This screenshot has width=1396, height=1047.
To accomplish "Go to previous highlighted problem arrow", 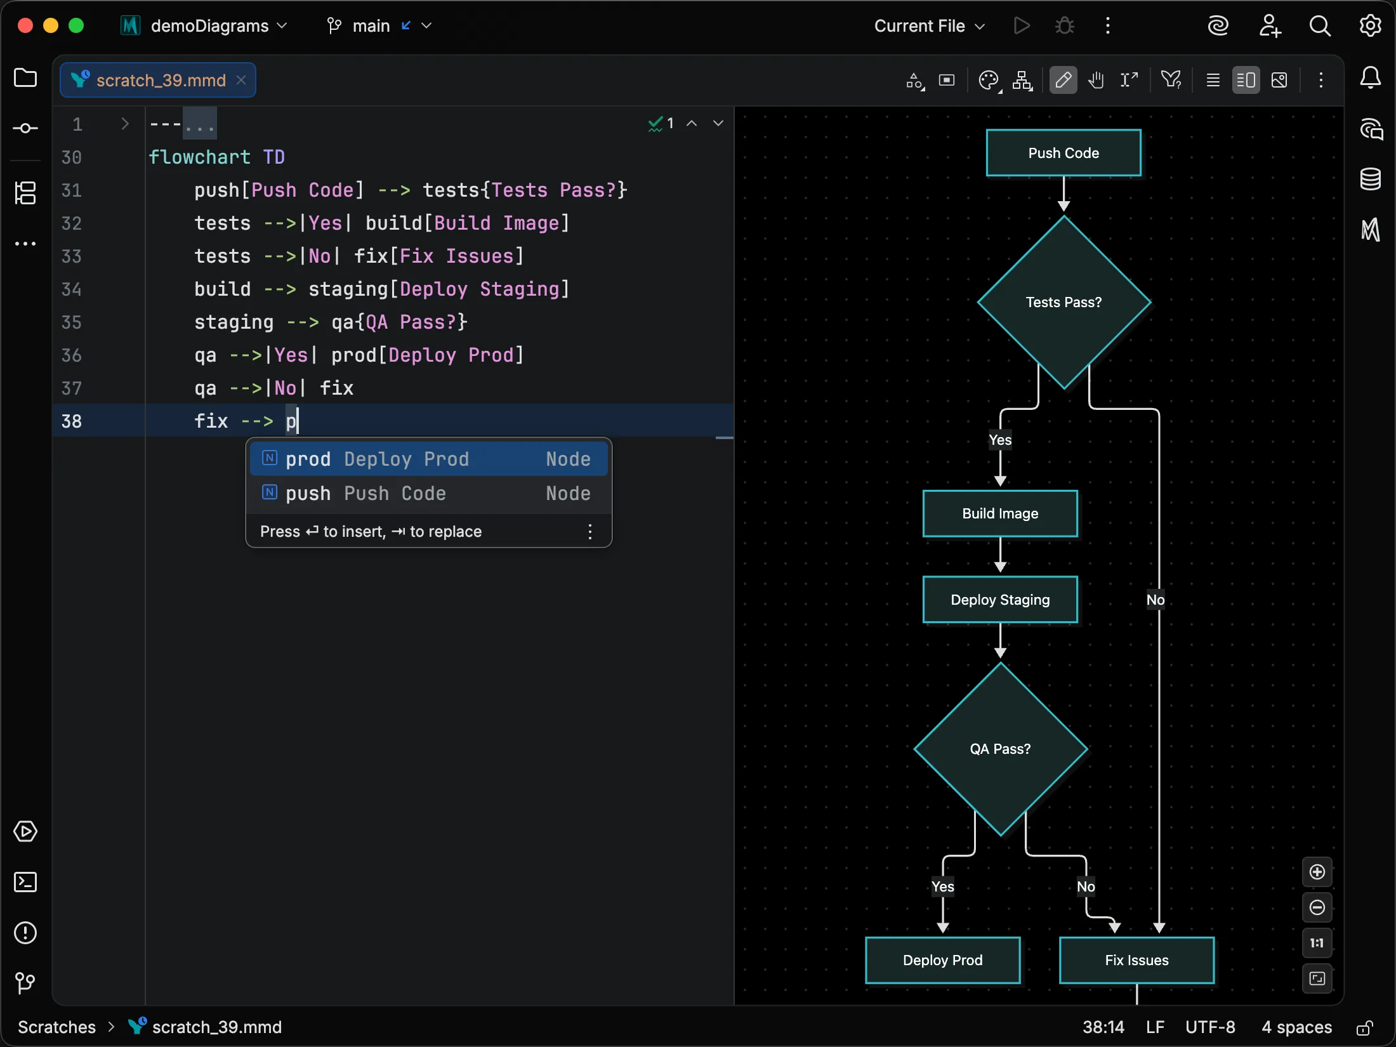I will tap(692, 124).
